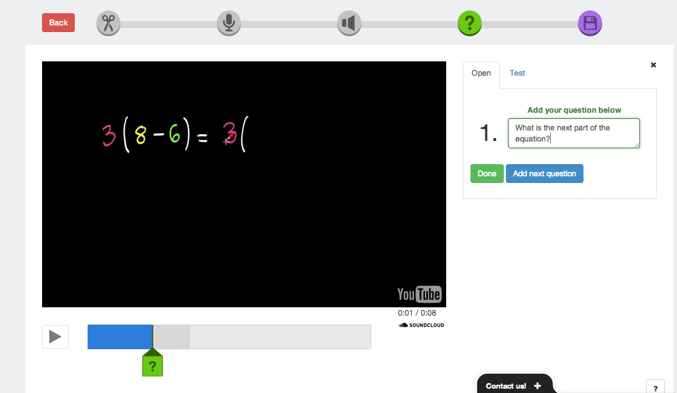Select the scissors crop tool

click(108, 23)
